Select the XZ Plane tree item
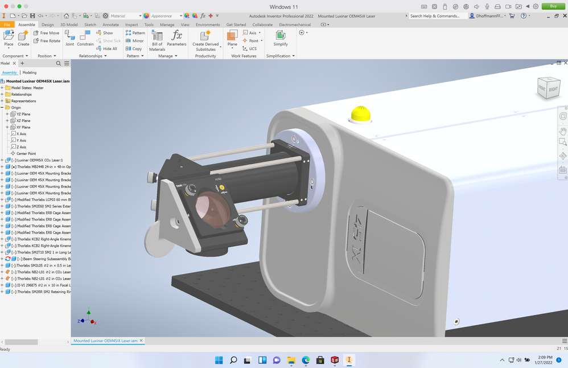 coord(23,121)
